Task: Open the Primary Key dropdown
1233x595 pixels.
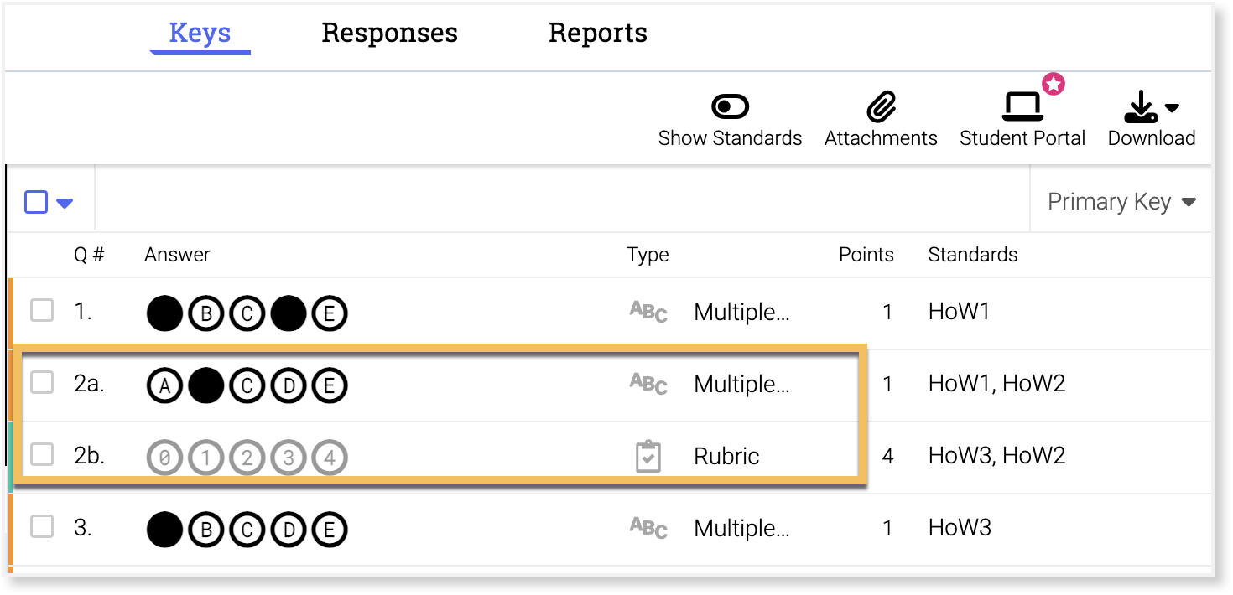Action: tap(1121, 202)
